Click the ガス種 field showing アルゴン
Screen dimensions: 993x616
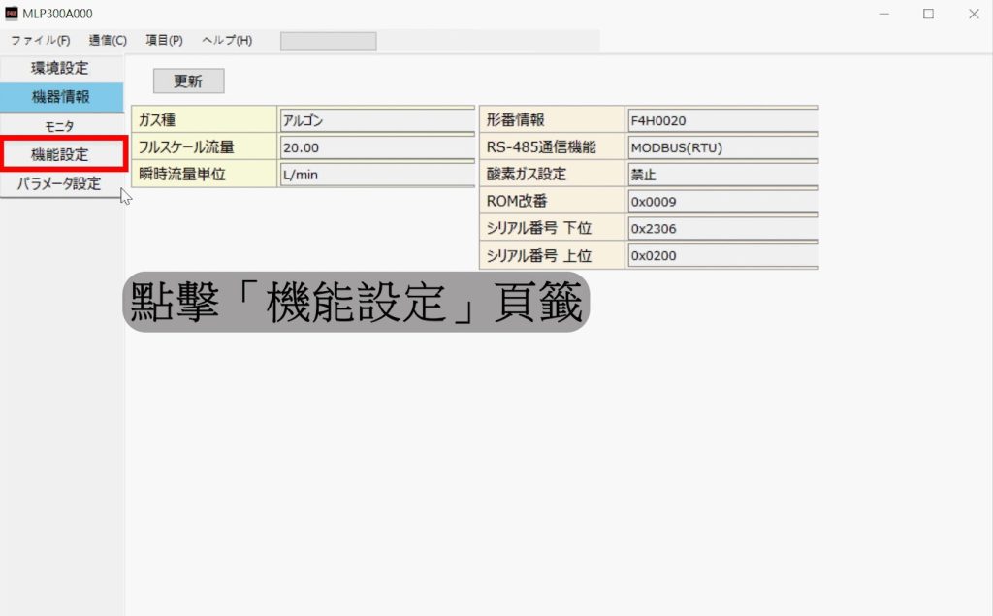[375, 120]
